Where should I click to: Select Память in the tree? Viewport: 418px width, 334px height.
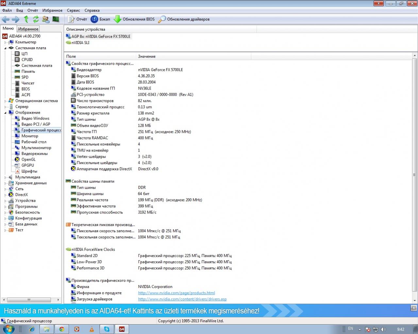coord(28,72)
